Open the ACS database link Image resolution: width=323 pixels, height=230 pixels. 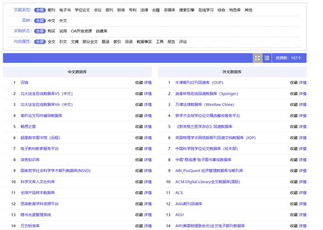tap(179, 193)
